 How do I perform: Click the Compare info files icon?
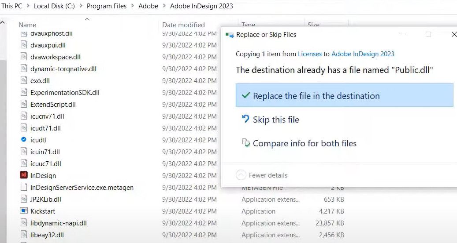pyautogui.click(x=246, y=143)
